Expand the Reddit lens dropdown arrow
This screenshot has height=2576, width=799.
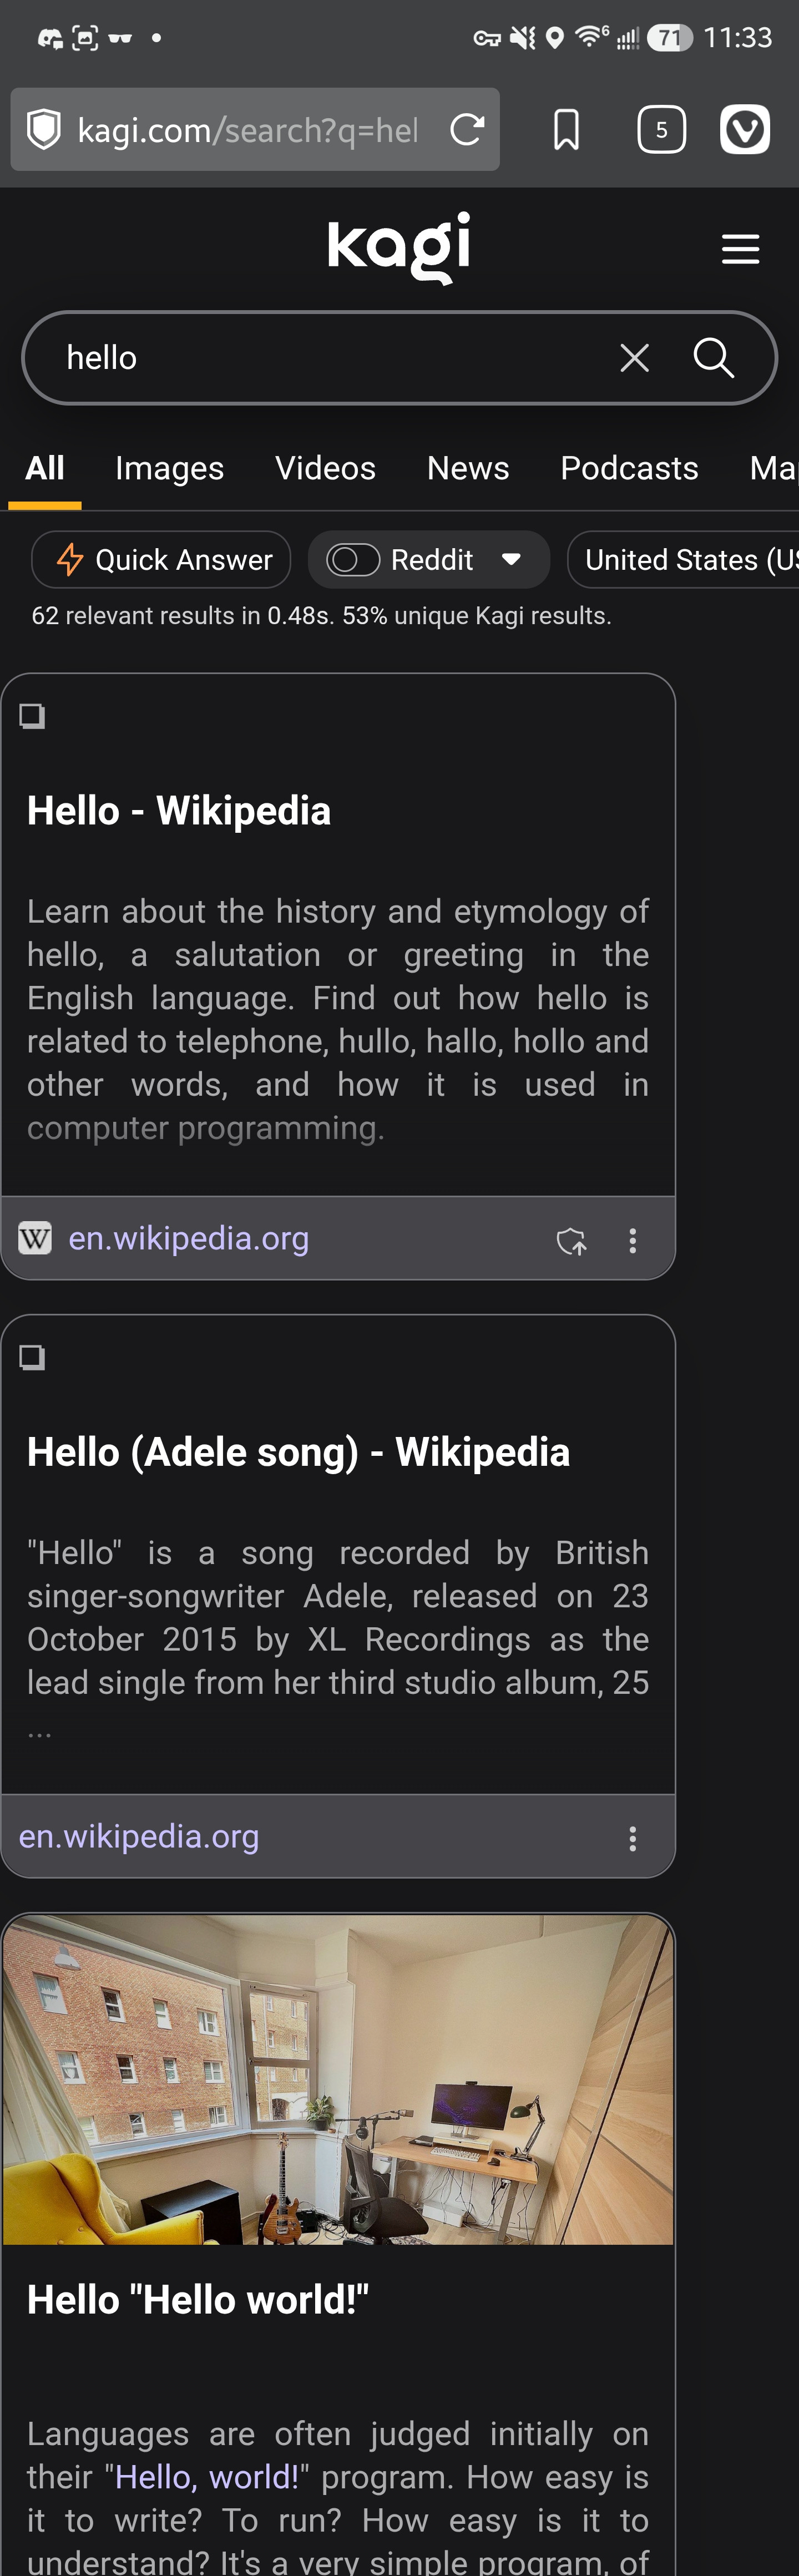(x=511, y=560)
